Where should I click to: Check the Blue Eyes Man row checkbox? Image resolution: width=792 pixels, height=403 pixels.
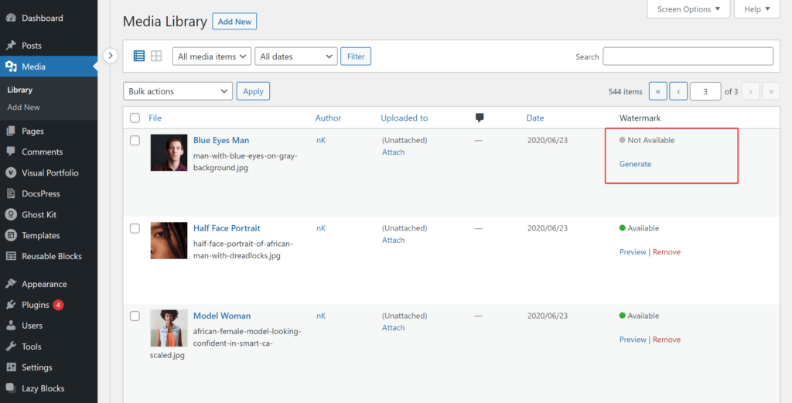pyautogui.click(x=135, y=141)
